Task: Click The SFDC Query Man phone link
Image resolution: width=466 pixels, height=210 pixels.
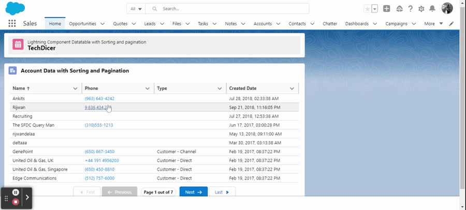Action: (x=99, y=125)
